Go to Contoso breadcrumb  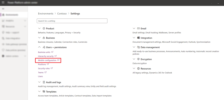pos(62,14)
